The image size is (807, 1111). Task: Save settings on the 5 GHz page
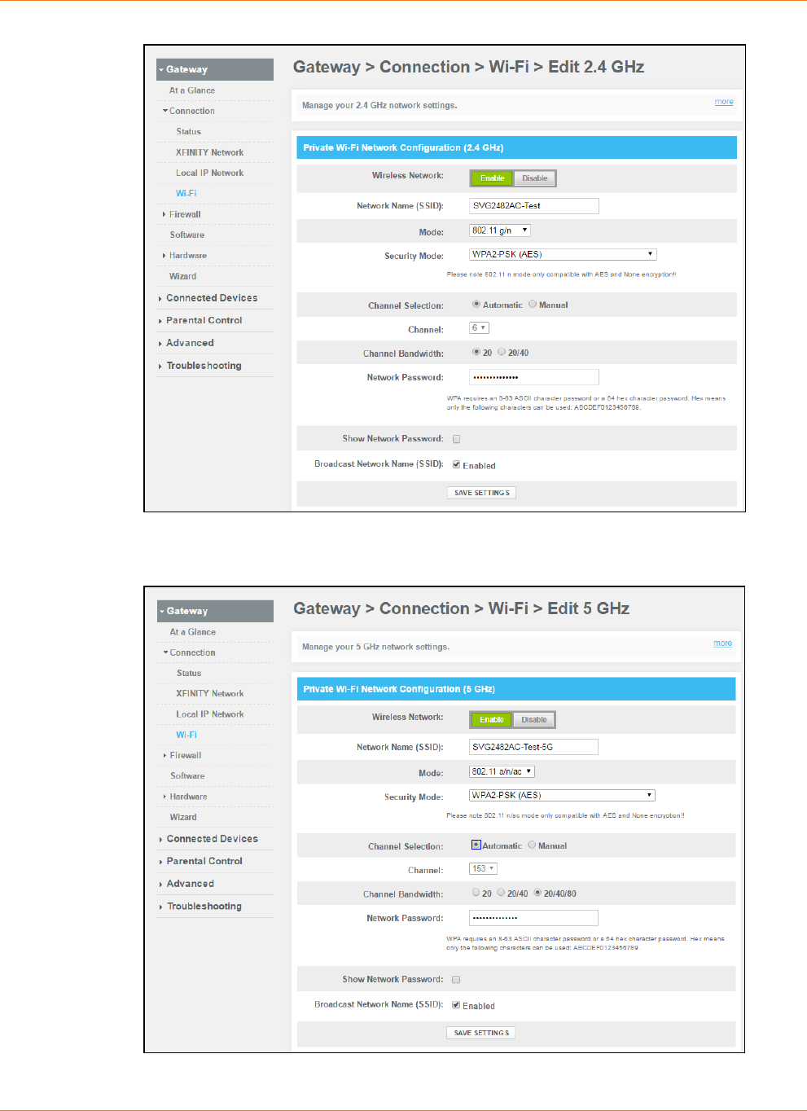[481, 1033]
